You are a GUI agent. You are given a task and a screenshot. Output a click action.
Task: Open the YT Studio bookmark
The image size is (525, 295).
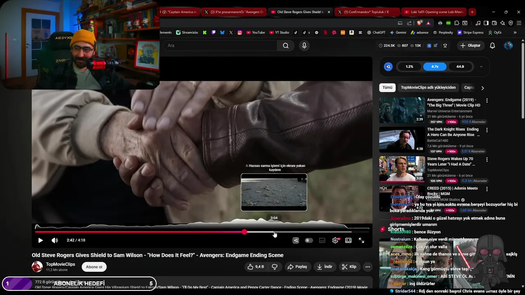[279, 32]
